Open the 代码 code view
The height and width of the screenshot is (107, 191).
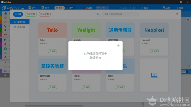(145, 8)
